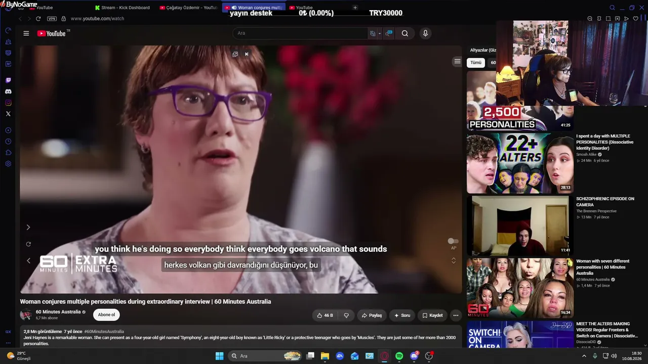Open the Instagram icon in the browser sidebar

point(8,103)
